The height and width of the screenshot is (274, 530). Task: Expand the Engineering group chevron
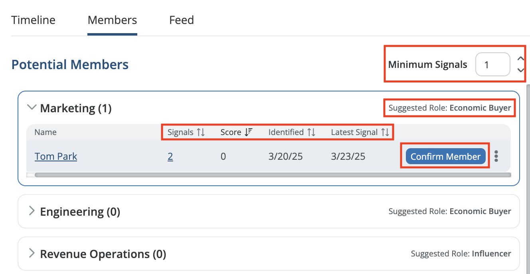(32, 211)
